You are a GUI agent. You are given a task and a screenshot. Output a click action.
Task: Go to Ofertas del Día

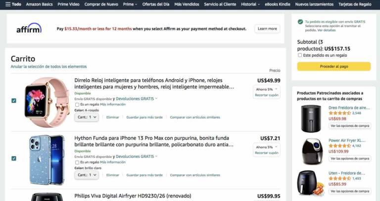(156, 4)
